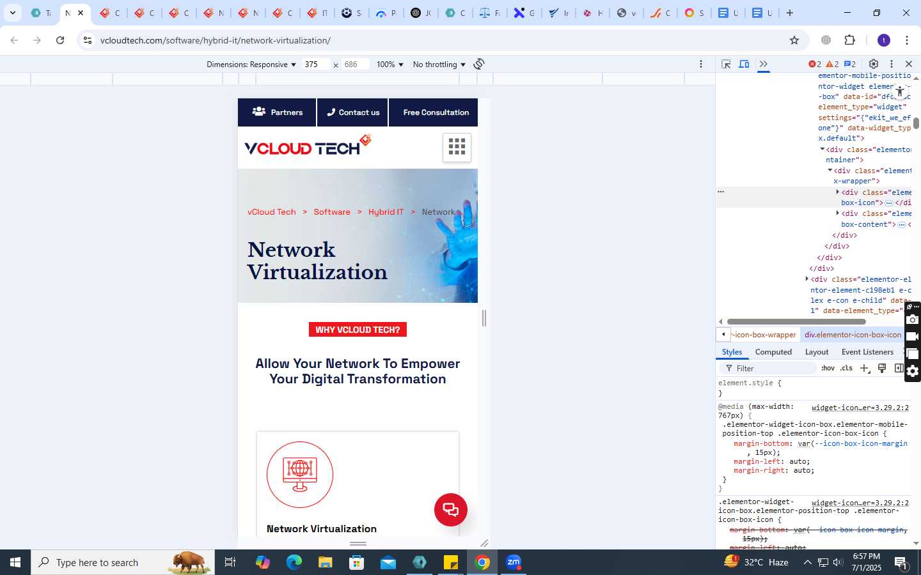Screen dimensions: 921x575
Task: Open the orange warnings count indicator
Action: 832,64
